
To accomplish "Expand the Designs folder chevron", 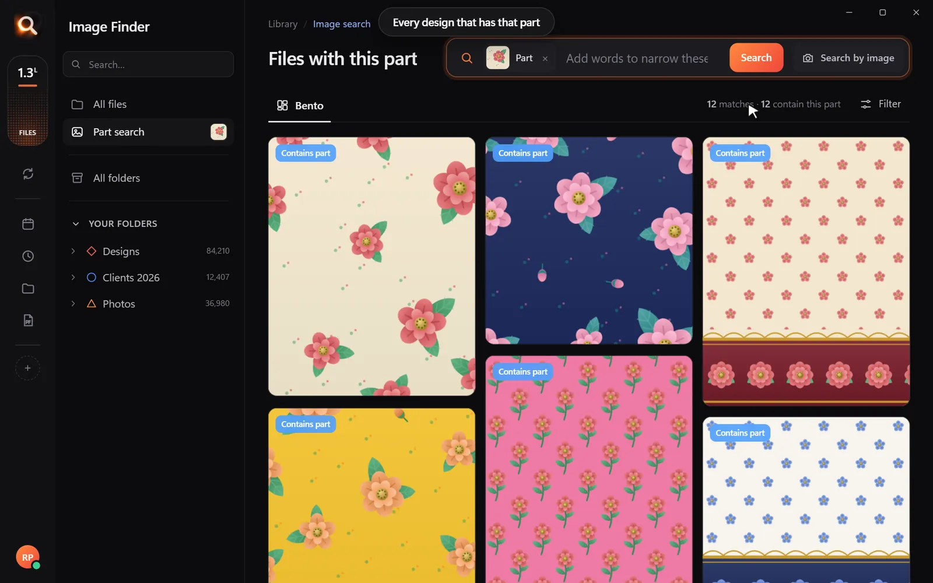I will 73,251.
